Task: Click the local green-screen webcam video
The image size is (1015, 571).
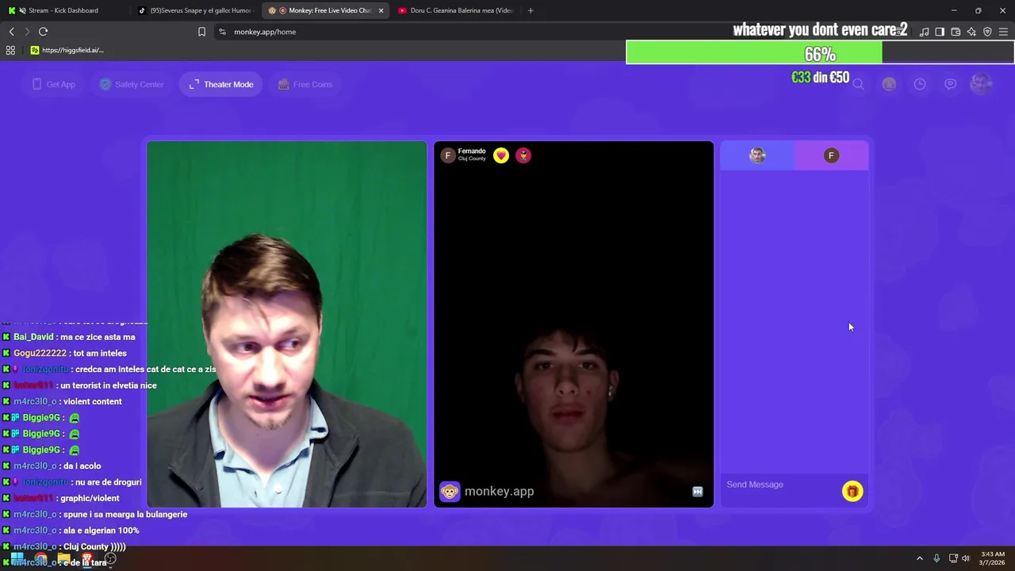Action: [x=286, y=324]
